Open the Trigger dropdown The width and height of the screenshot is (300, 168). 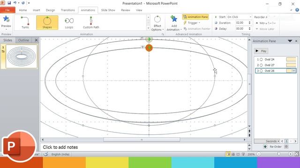[x=192, y=23]
